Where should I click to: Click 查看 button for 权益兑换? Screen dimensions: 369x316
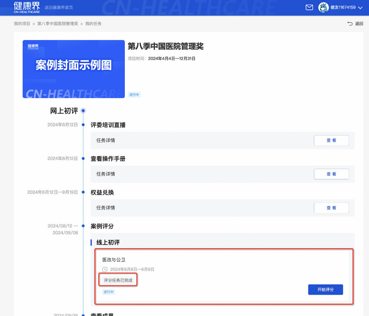[331, 208]
